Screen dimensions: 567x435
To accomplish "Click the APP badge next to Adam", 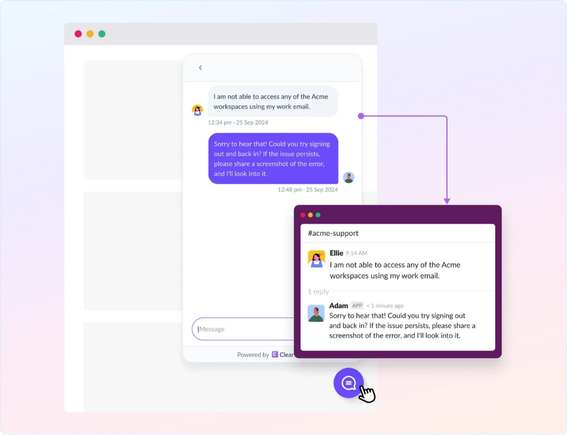I will pos(357,306).
